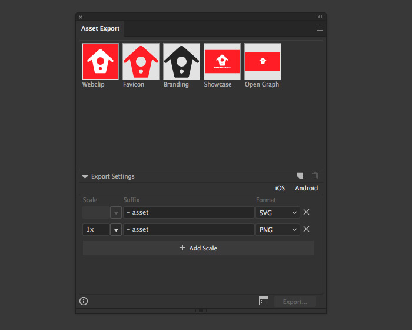The width and height of the screenshot is (412, 330).
Task: Select the Webclip asset thumbnail
Action: click(101, 61)
